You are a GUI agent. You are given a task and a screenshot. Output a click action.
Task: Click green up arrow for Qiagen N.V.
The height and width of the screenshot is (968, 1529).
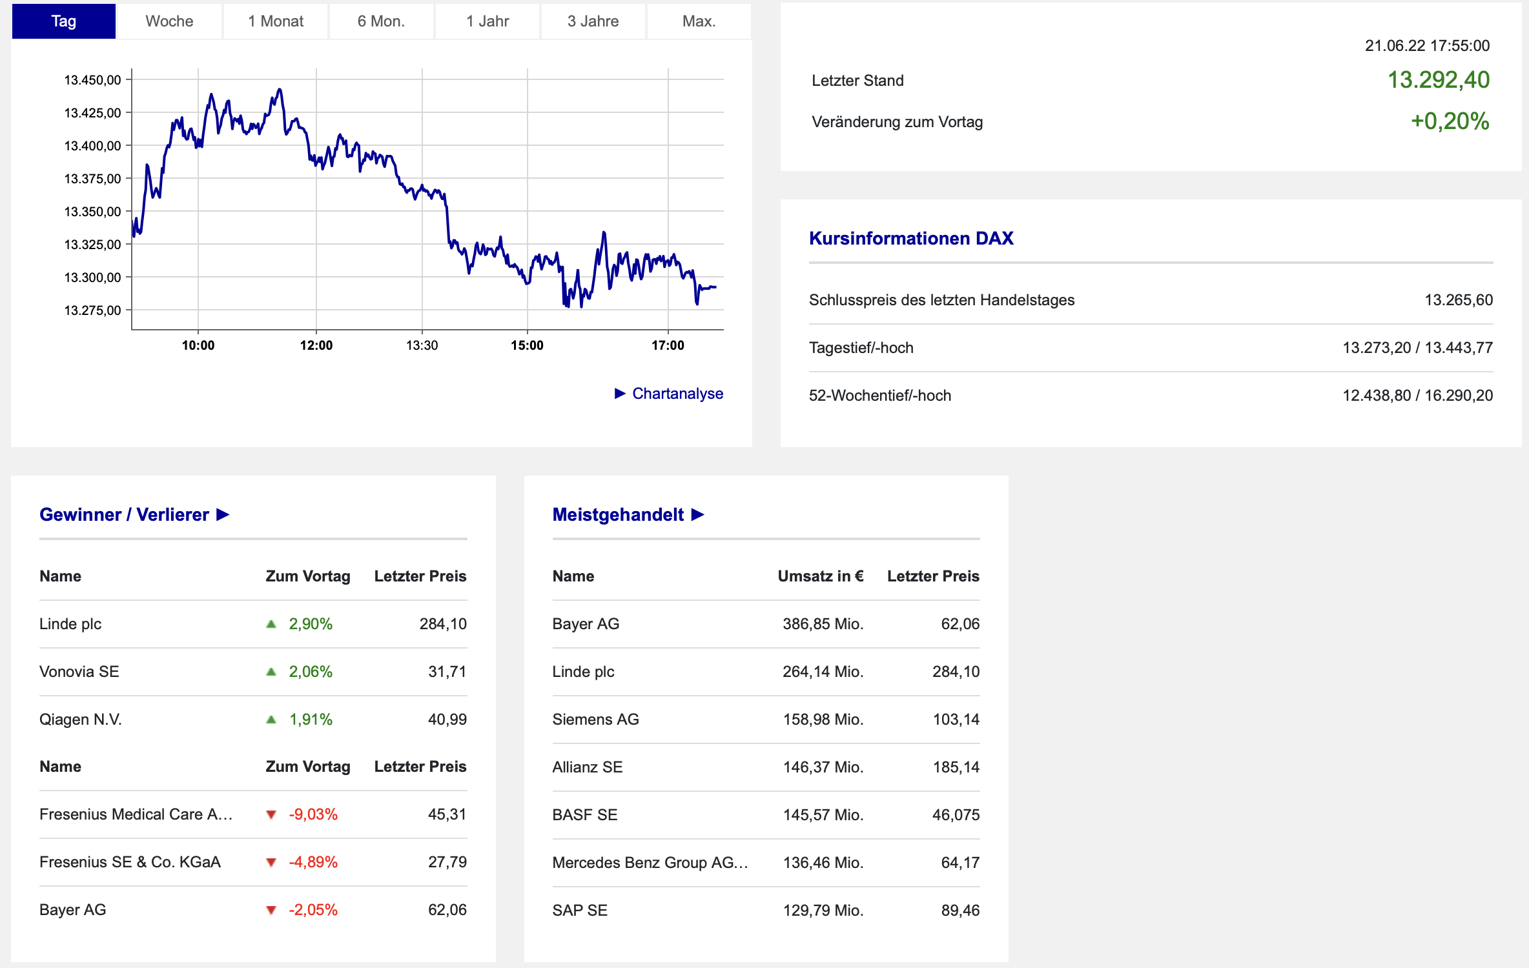271,720
